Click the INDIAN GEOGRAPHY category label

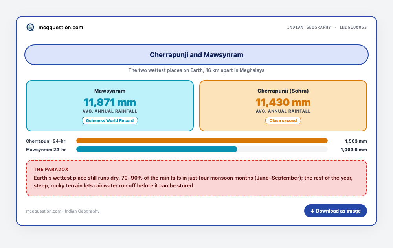(309, 28)
